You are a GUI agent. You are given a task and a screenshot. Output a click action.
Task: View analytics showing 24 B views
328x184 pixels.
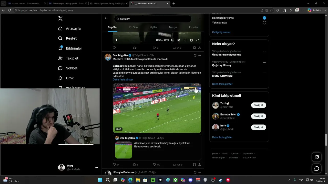click(x=177, y=48)
